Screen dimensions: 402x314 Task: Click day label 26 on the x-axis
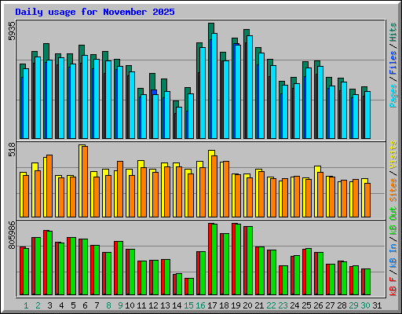tap(318, 305)
